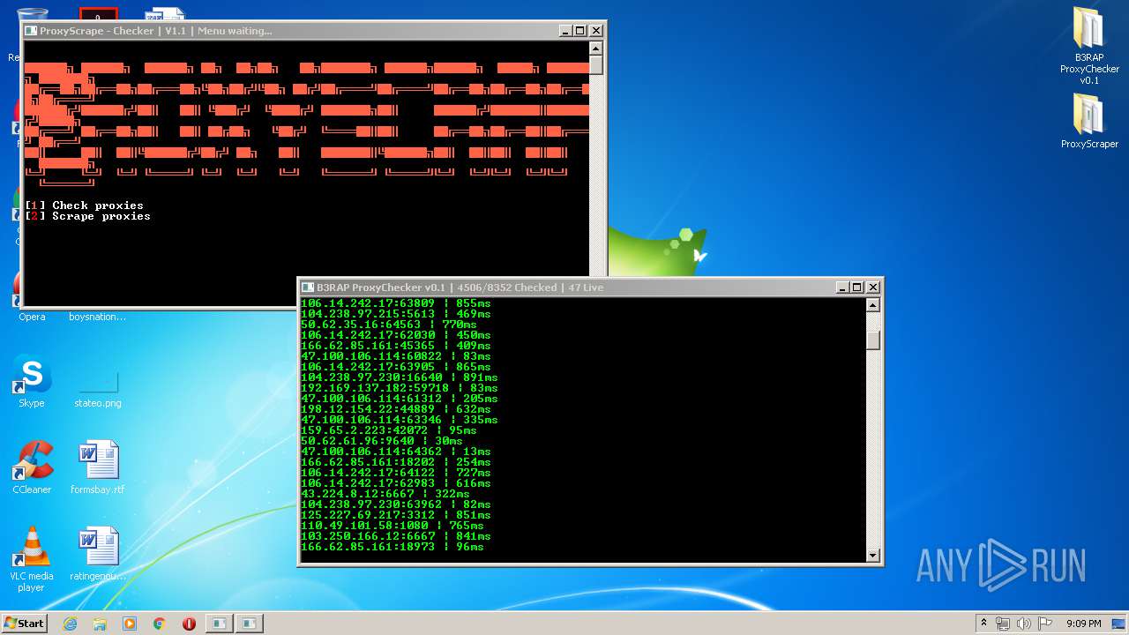
Task: Click B3RAP ProxyChecker scroll-down arrow
Action: [x=873, y=555]
